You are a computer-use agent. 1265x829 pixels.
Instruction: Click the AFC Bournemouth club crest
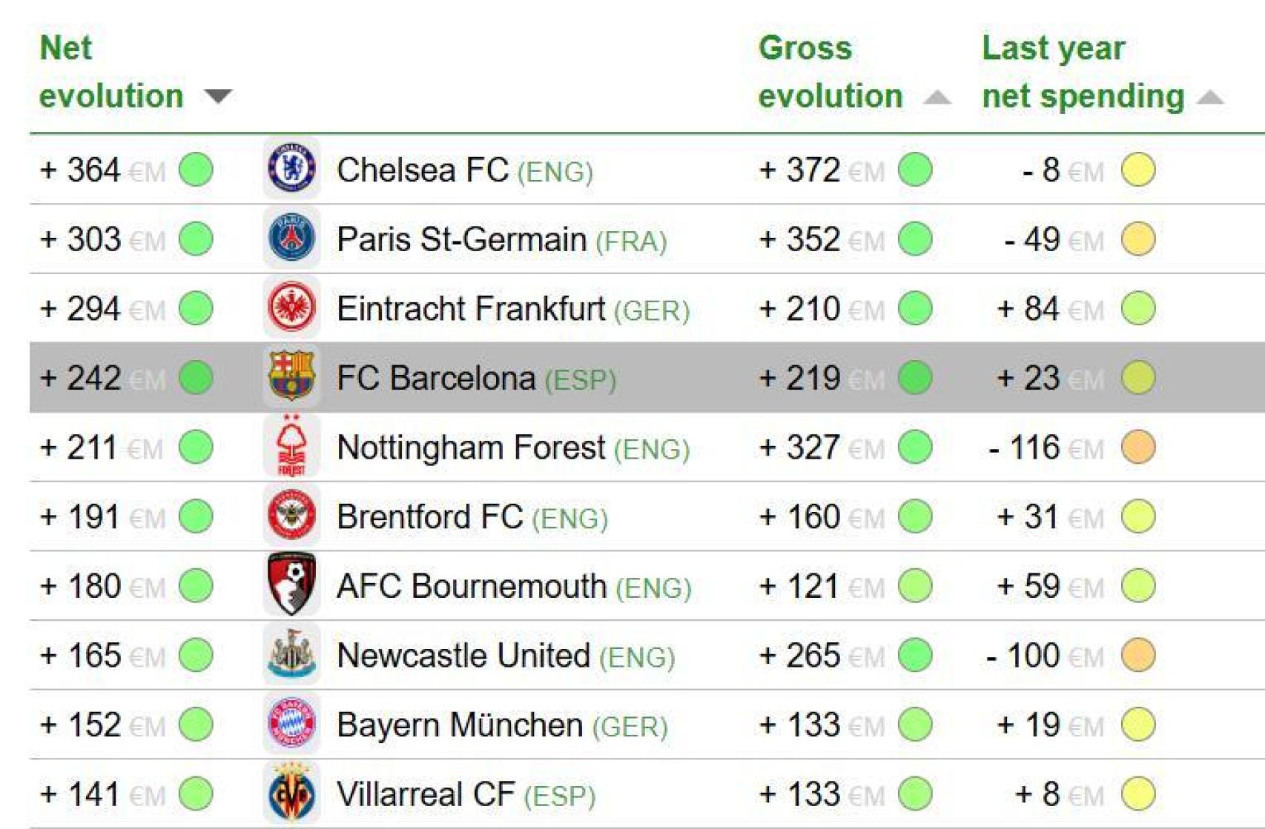[291, 585]
